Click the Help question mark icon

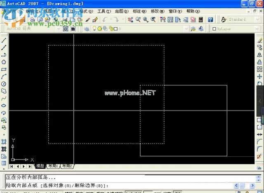[210, 19]
